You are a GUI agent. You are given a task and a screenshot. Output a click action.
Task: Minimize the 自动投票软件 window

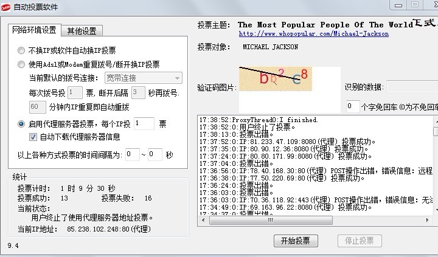[398, 5]
